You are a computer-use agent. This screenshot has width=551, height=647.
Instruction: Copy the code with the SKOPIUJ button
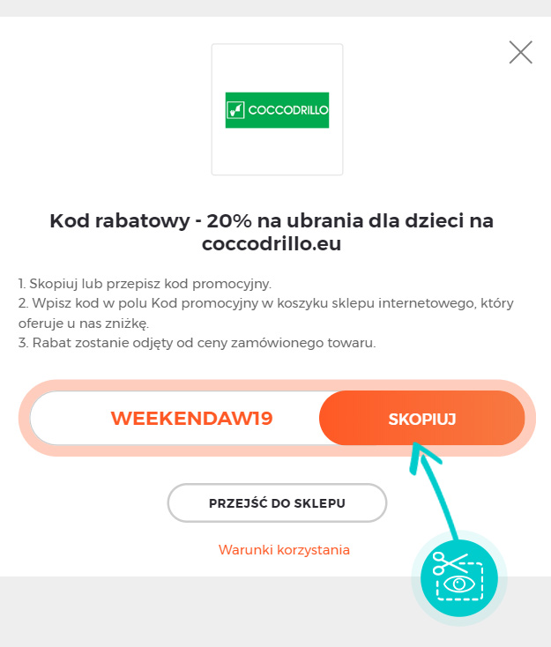[x=421, y=418]
